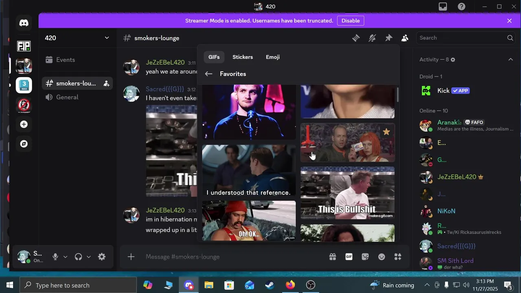The image size is (521, 293).
Task: Open the Inbox icon in title bar
Action: pyautogui.click(x=442, y=7)
